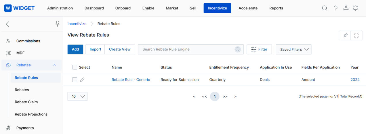Screen dimensions: 366x134
Task: Click the MDF sidebar icon
Action: (8, 53)
